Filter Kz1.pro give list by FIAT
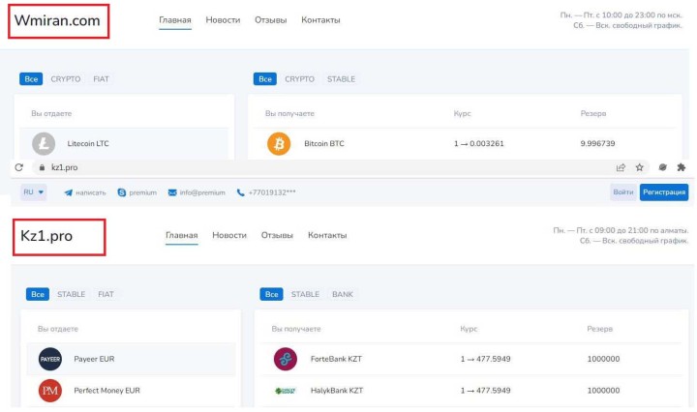697x412 pixels. click(x=106, y=294)
